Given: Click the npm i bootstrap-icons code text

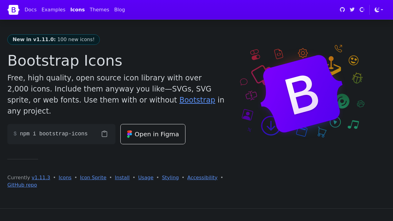Looking at the screenshot, I should click(54, 134).
